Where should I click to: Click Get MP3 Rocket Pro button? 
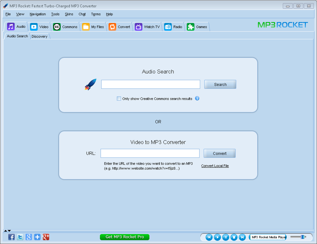click(x=125, y=237)
